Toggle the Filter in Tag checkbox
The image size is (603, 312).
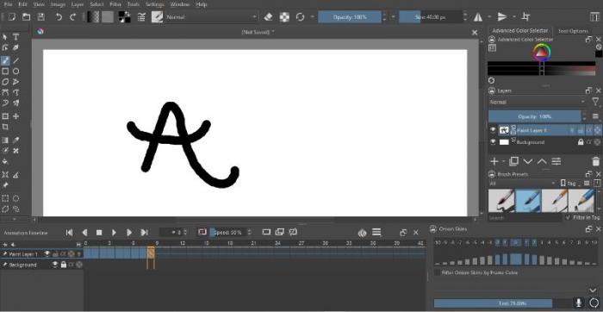point(569,218)
